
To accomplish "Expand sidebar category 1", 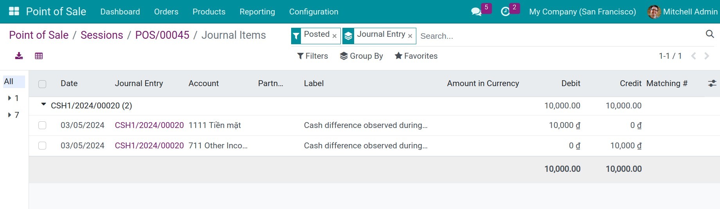I will tap(10, 98).
